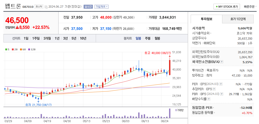Open the 시가총액순위 link
259x124 pixels.
(x=202, y=33)
